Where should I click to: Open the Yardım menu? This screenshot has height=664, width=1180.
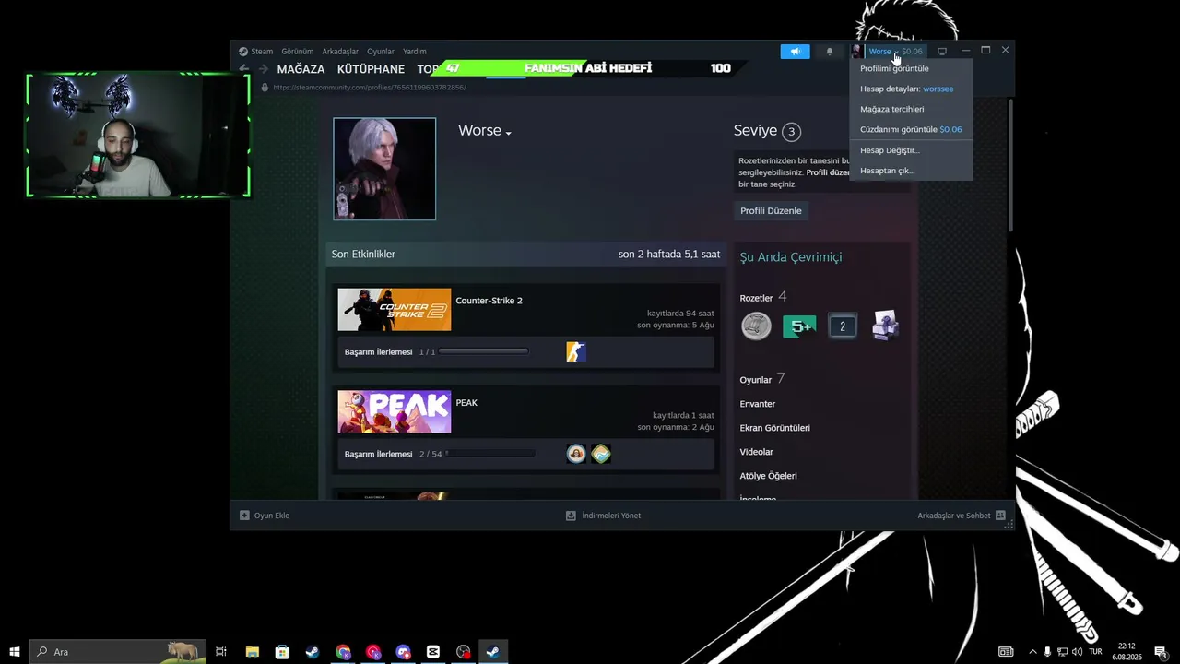click(415, 52)
